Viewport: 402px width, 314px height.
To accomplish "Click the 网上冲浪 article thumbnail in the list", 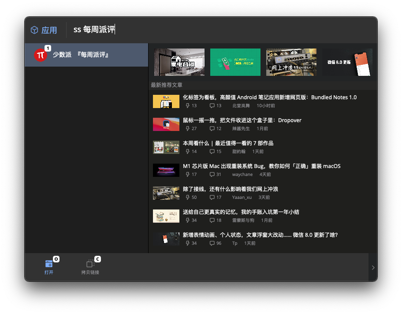I will pyautogui.click(x=166, y=193).
